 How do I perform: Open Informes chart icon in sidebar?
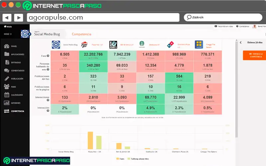[x=7, y=103]
